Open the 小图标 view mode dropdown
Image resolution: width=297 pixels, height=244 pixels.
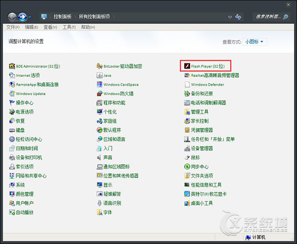[254, 42]
